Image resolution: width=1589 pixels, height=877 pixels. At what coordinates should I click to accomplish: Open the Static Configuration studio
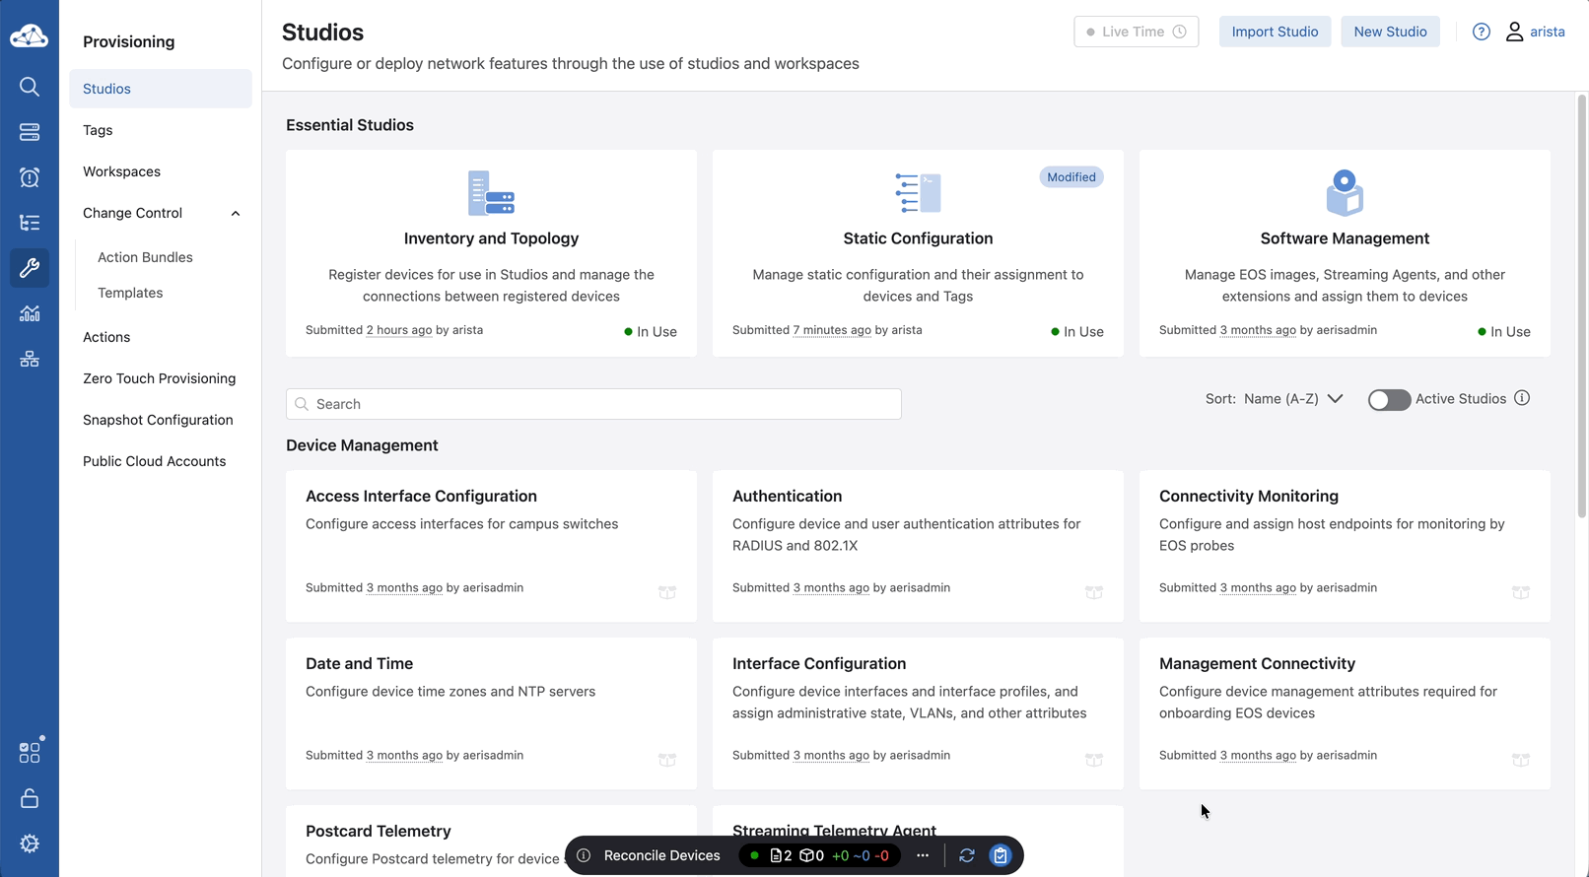click(x=918, y=253)
